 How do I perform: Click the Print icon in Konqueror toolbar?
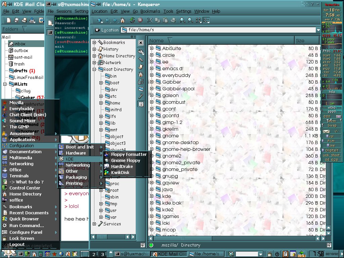[x=173, y=20]
